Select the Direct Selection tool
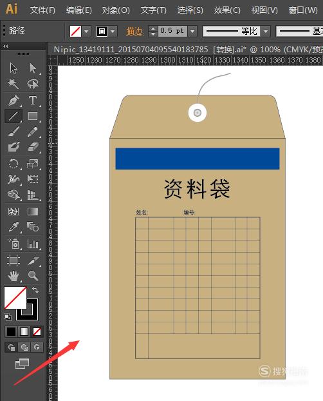The height and width of the screenshot is (401, 323). (33, 68)
